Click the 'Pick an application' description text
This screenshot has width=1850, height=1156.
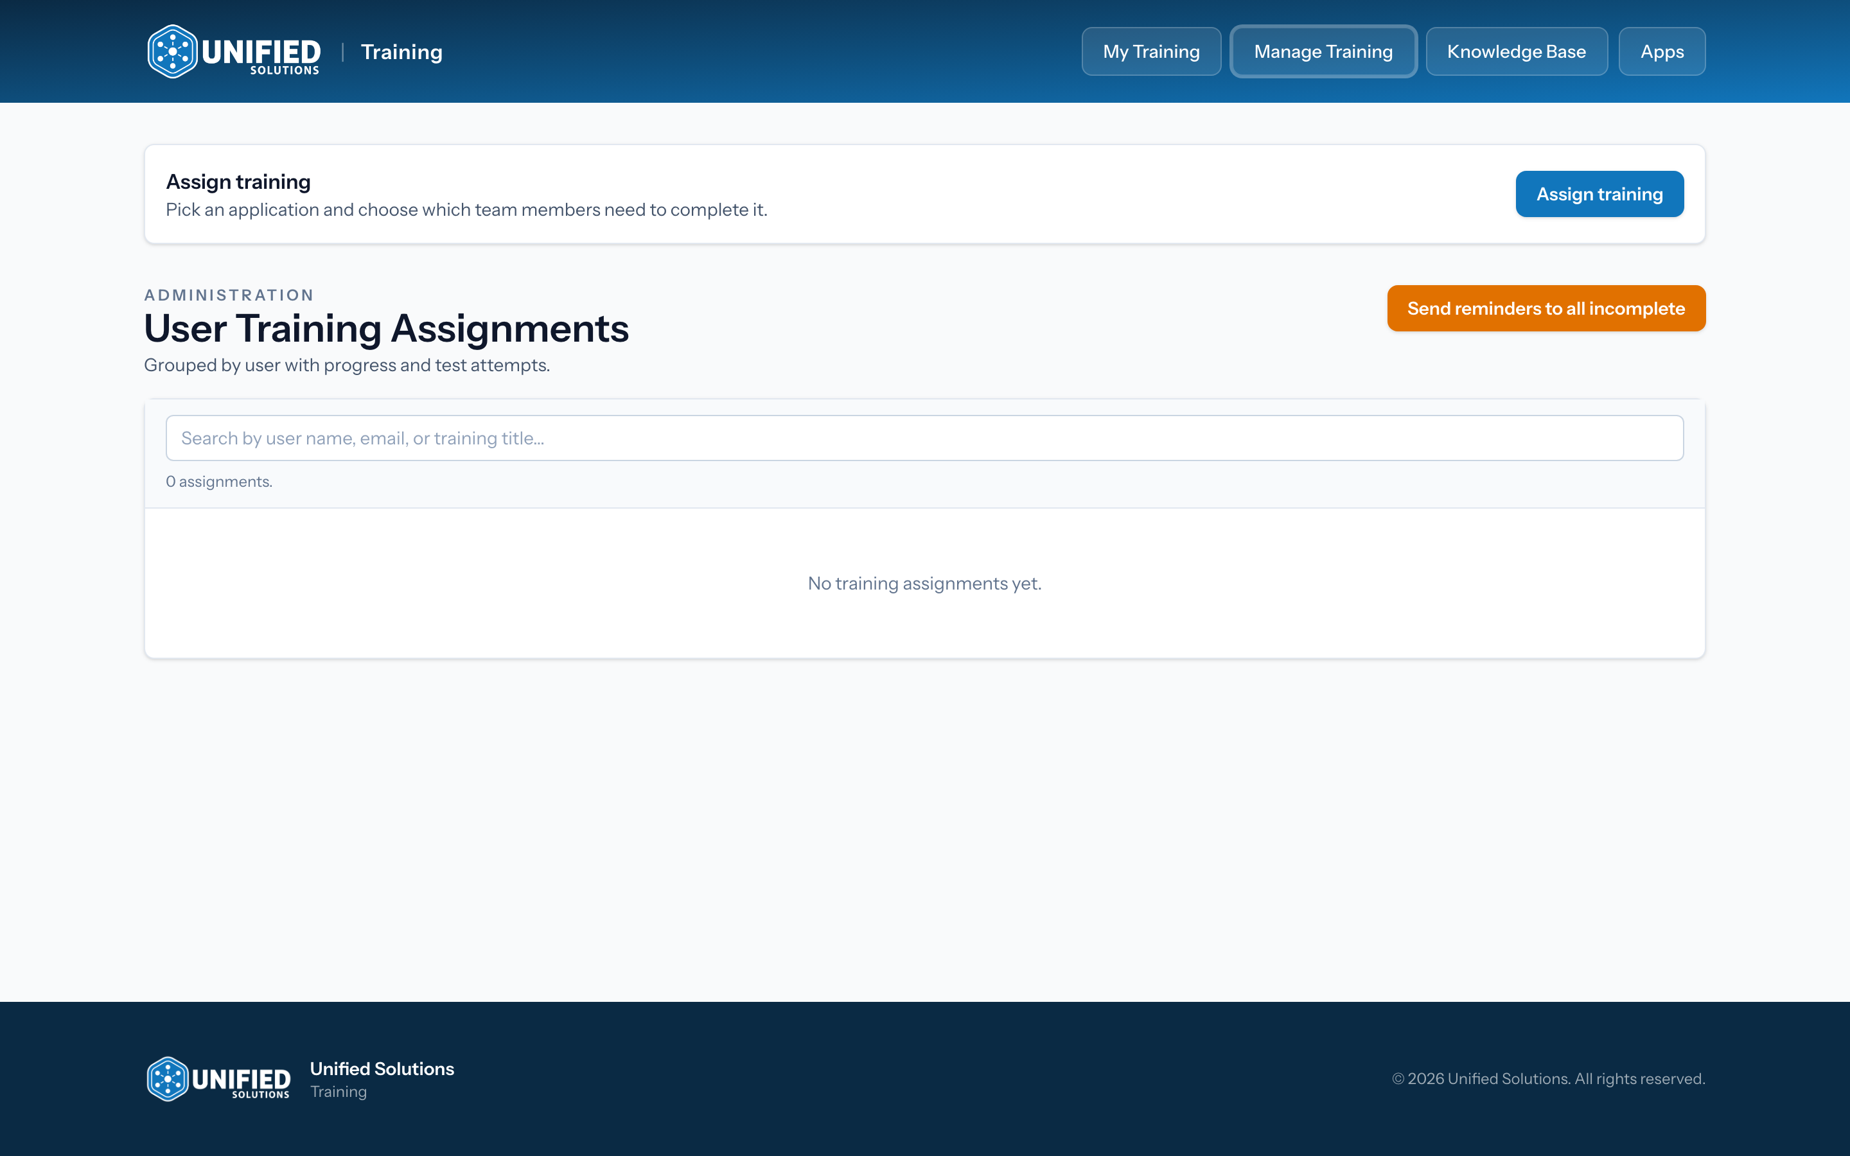[466, 210]
